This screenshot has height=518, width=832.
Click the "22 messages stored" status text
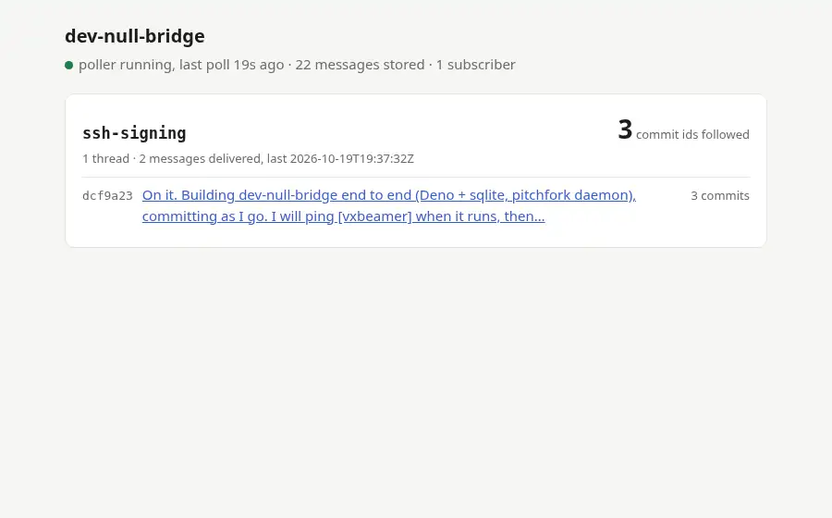tap(360, 65)
